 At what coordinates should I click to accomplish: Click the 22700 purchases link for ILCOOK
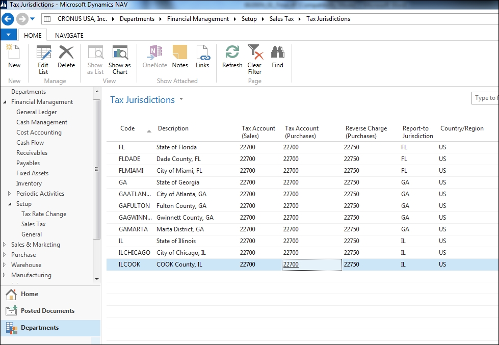coord(291,264)
